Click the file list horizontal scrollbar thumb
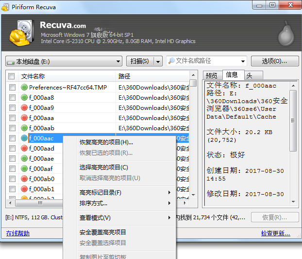302x259 pixels. 39,203
